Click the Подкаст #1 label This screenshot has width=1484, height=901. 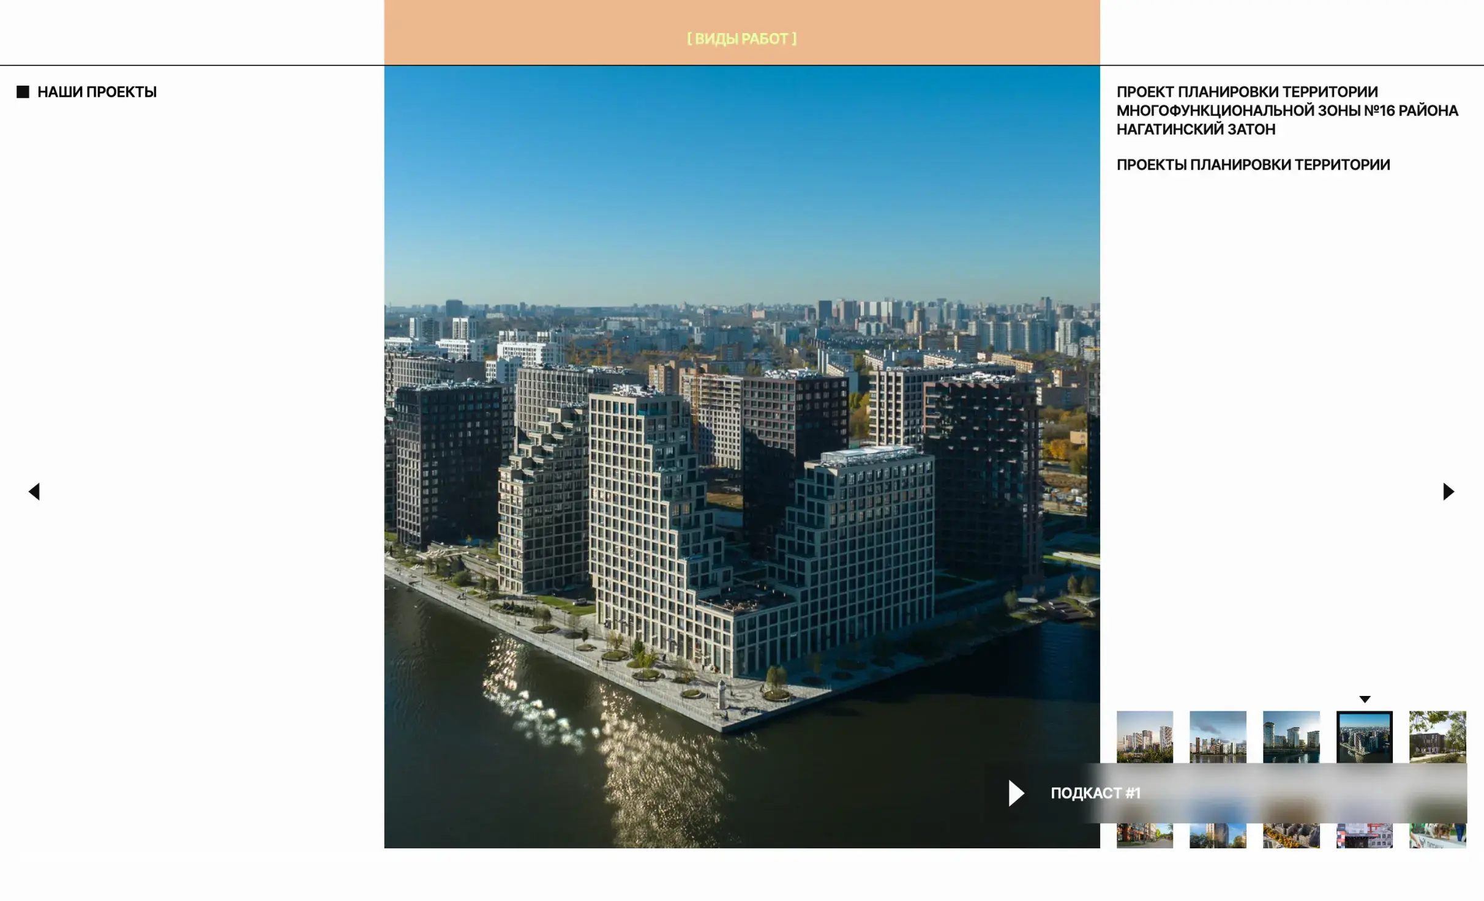(x=1095, y=793)
